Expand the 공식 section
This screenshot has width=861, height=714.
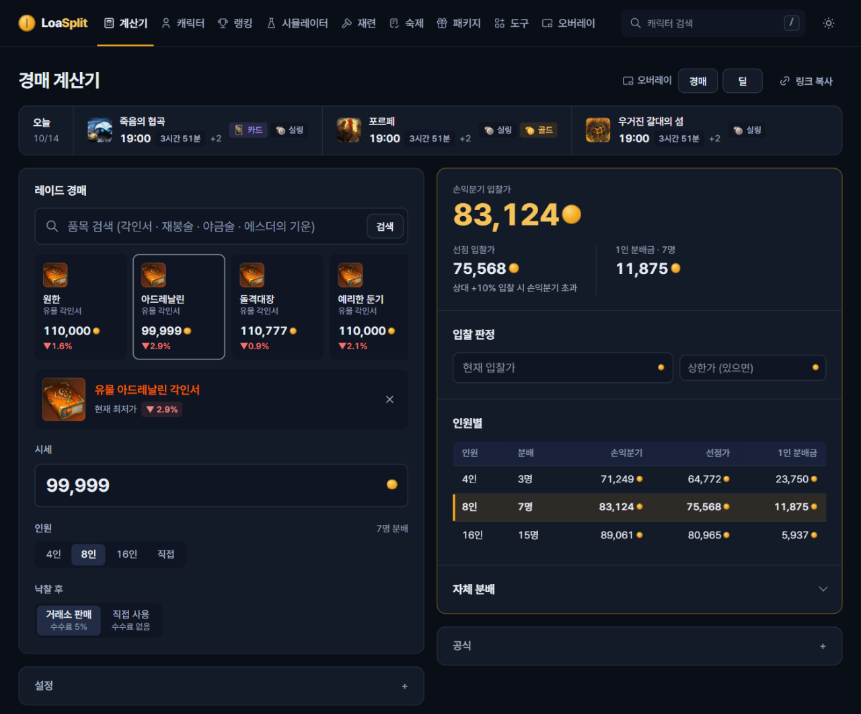640,646
